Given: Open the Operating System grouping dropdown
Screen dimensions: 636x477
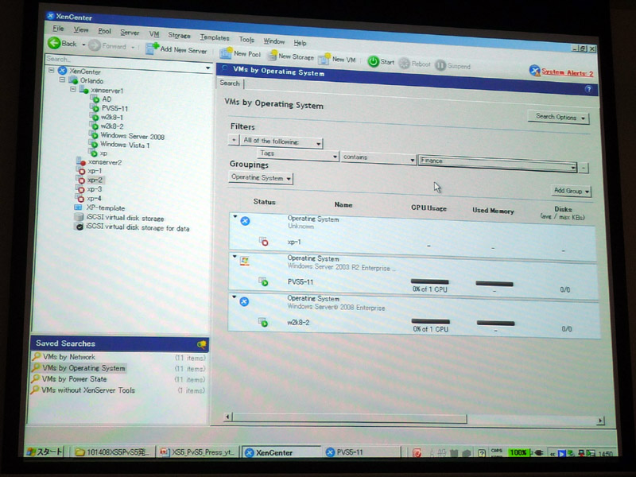Looking at the screenshot, I should pyautogui.click(x=261, y=178).
